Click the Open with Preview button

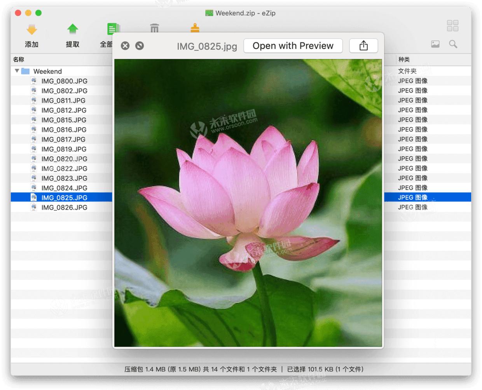[293, 46]
